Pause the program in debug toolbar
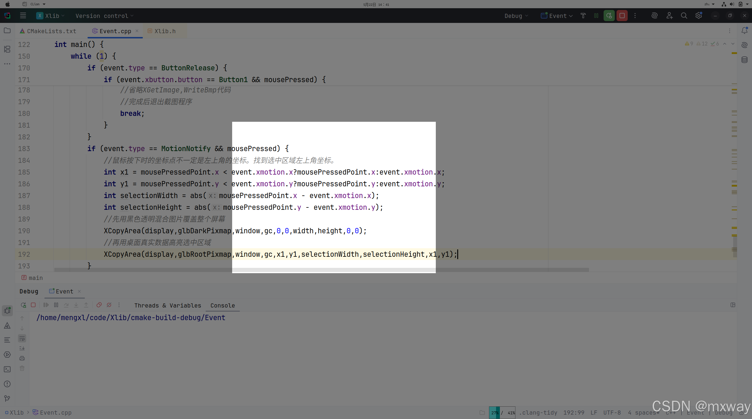The image size is (752, 419). click(x=56, y=305)
